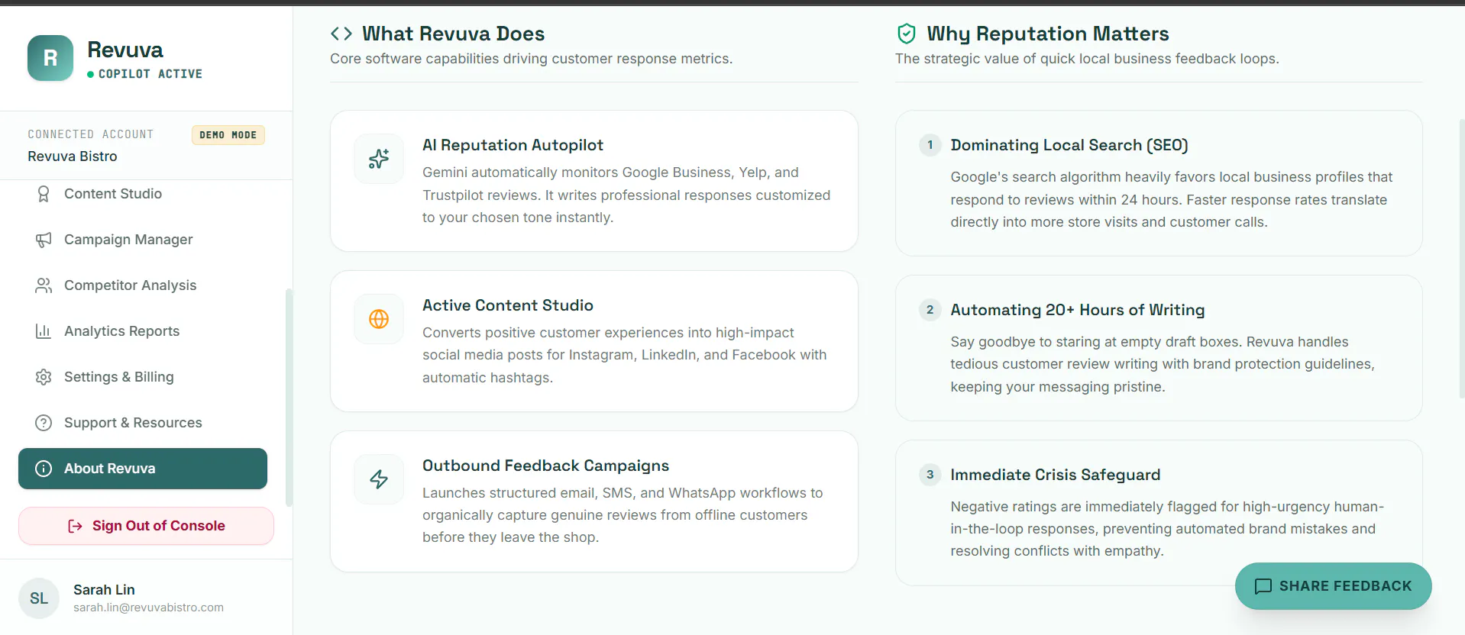The height and width of the screenshot is (635, 1465).
Task: Click the Active Content Studio globe icon
Action: pos(379,319)
